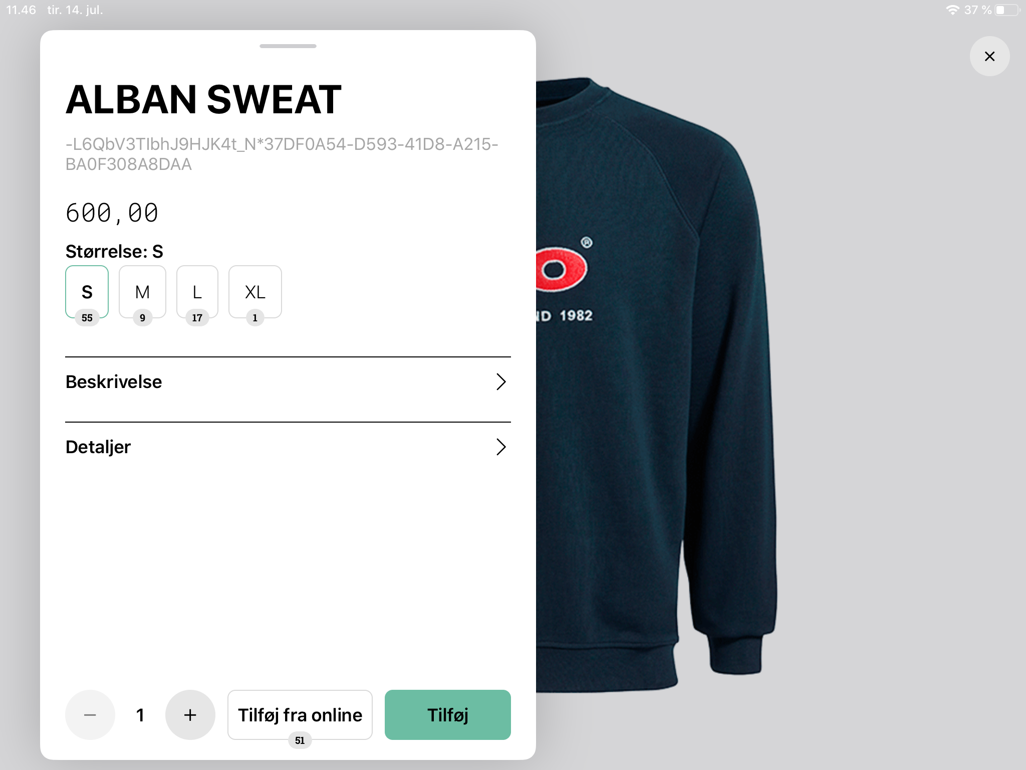Tap the product ID text
The width and height of the screenshot is (1026, 770).
(282, 154)
